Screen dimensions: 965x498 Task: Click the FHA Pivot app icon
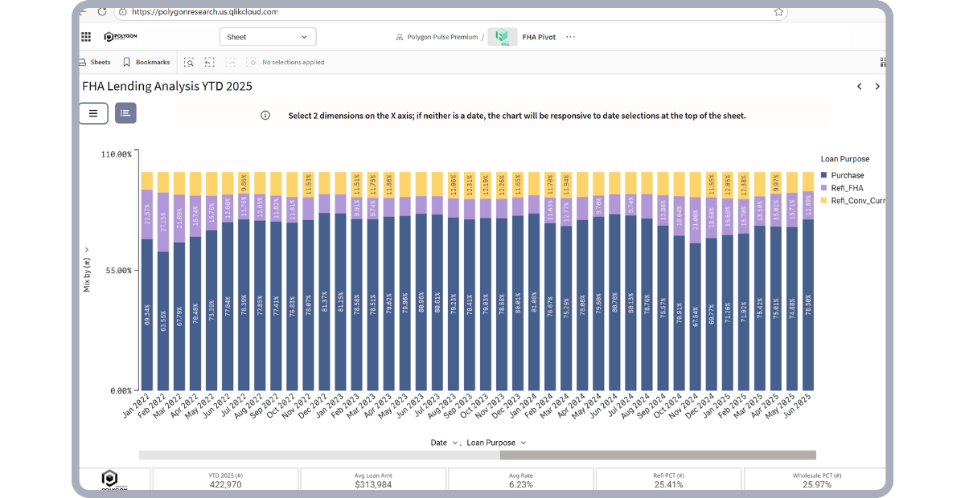[501, 36]
